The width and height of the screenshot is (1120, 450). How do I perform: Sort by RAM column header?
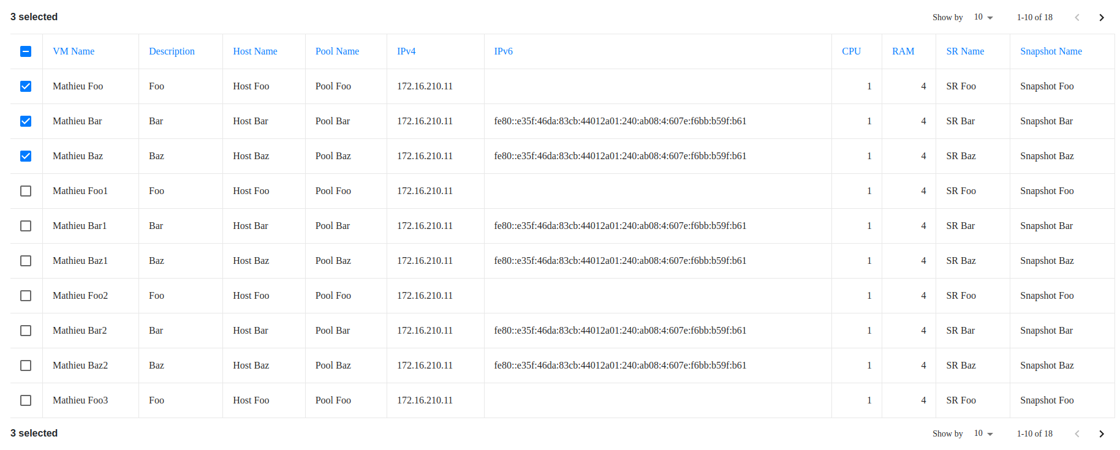(903, 51)
